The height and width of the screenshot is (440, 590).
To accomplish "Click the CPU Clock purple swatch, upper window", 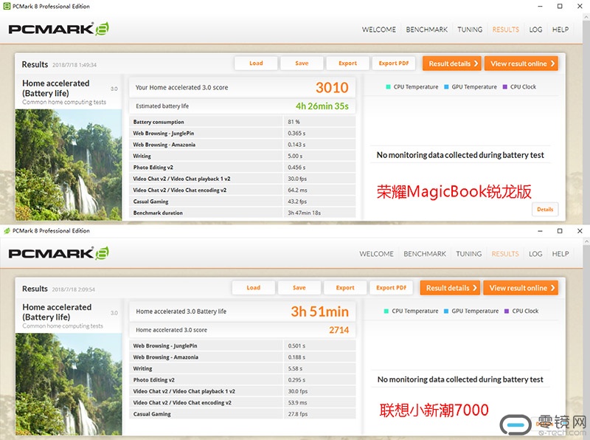I will [505, 87].
